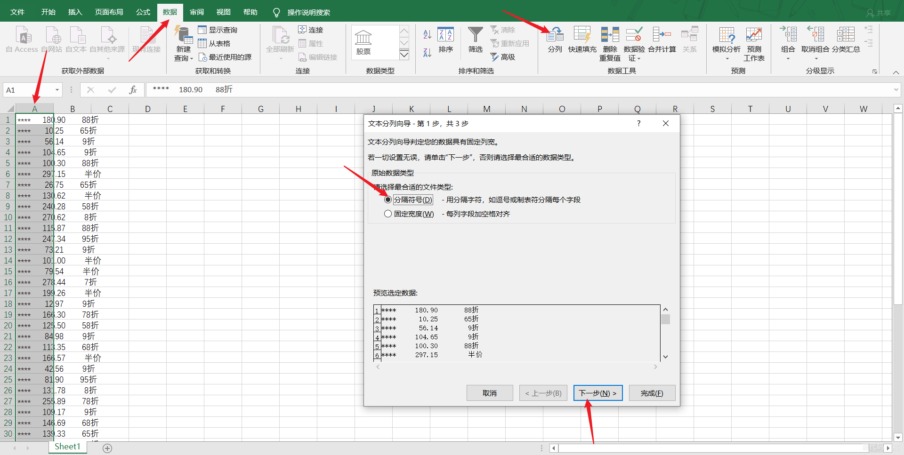Click the preview pane vertical scrollbar thumb
The image size is (904, 455).
click(x=665, y=319)
